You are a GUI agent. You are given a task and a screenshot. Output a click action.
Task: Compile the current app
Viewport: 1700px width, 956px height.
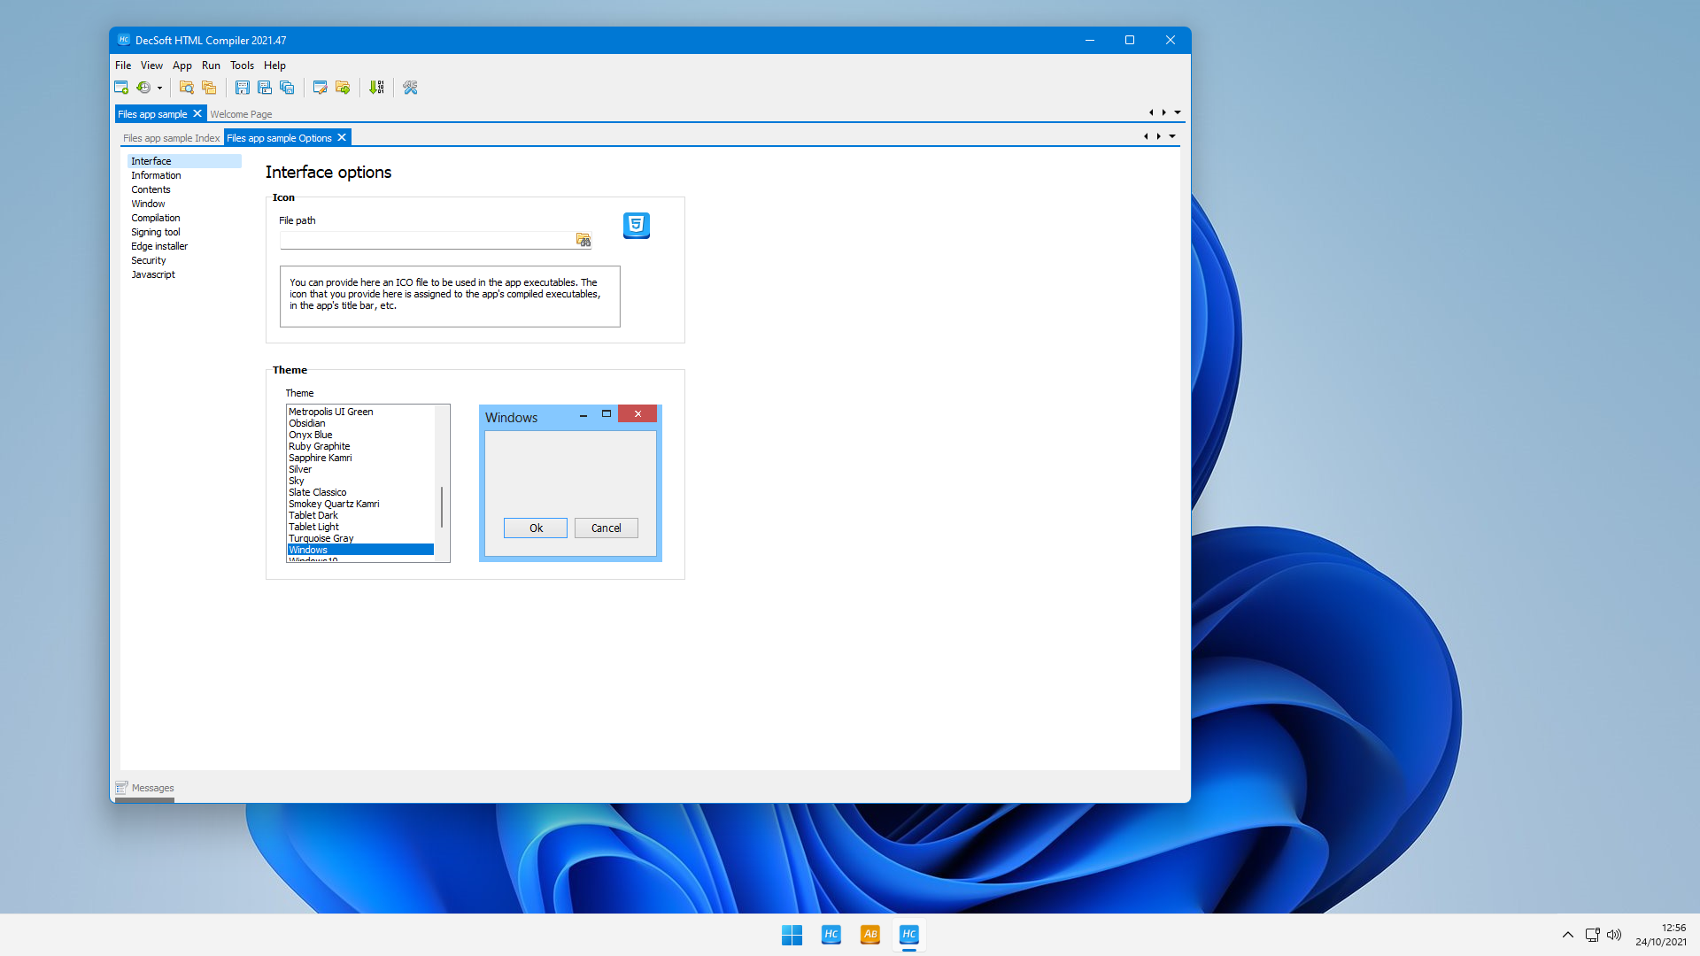click(376, 87)
